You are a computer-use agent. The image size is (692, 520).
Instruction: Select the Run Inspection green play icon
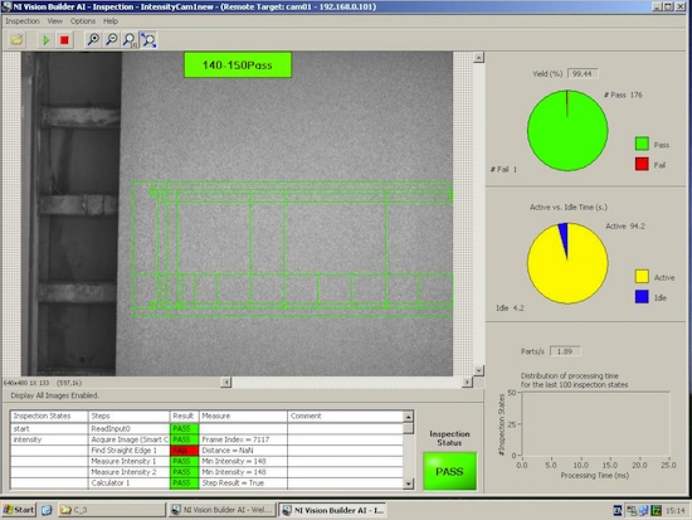(46, 40)
